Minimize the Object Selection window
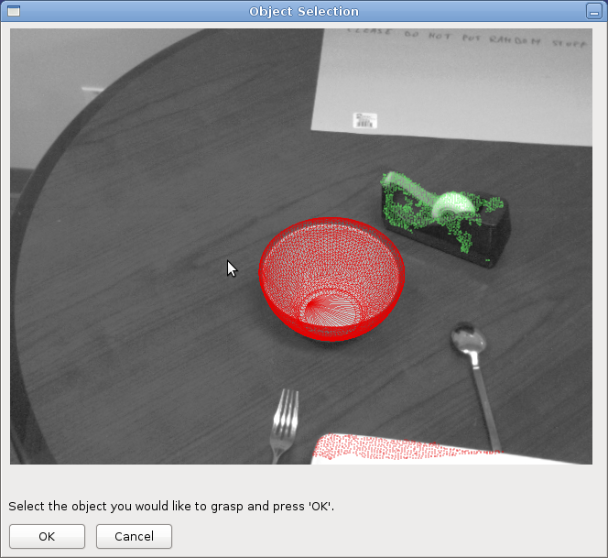Image resolution: width=608 pixels, height=558 pixels. [594, 11]
